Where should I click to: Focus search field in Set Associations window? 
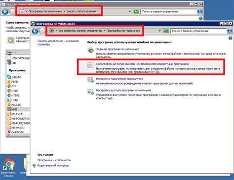point(169,11)
